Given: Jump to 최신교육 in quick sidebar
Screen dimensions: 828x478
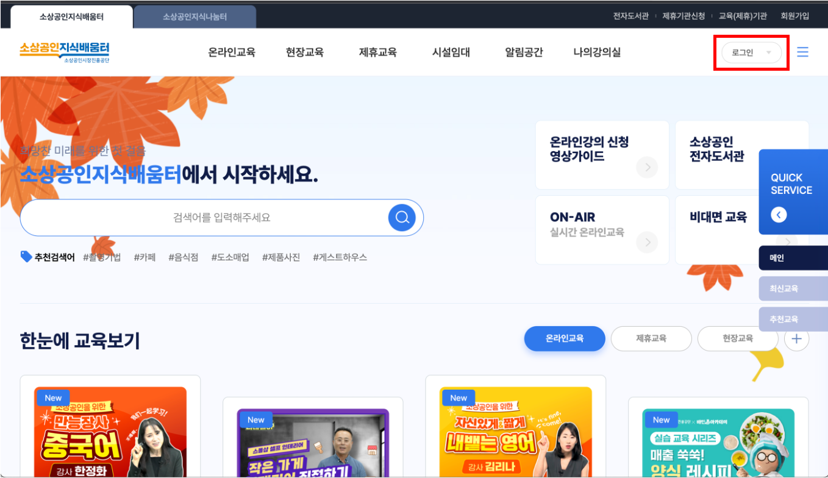Looking at the screenshot, I should [x=793, y=288].
